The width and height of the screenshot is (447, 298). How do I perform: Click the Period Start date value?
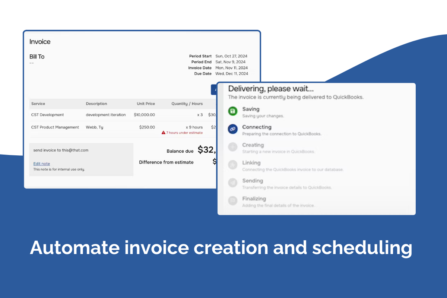231,56
